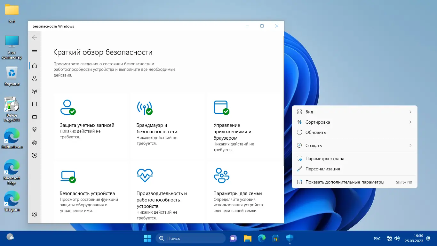Open the app and browser control sidebar icon
The image size is (437, 246).
pos(35,104)
